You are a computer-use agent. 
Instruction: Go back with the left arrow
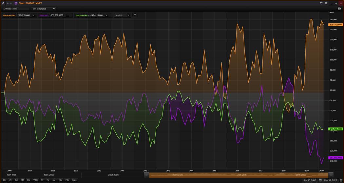click(x=8, y=3)
